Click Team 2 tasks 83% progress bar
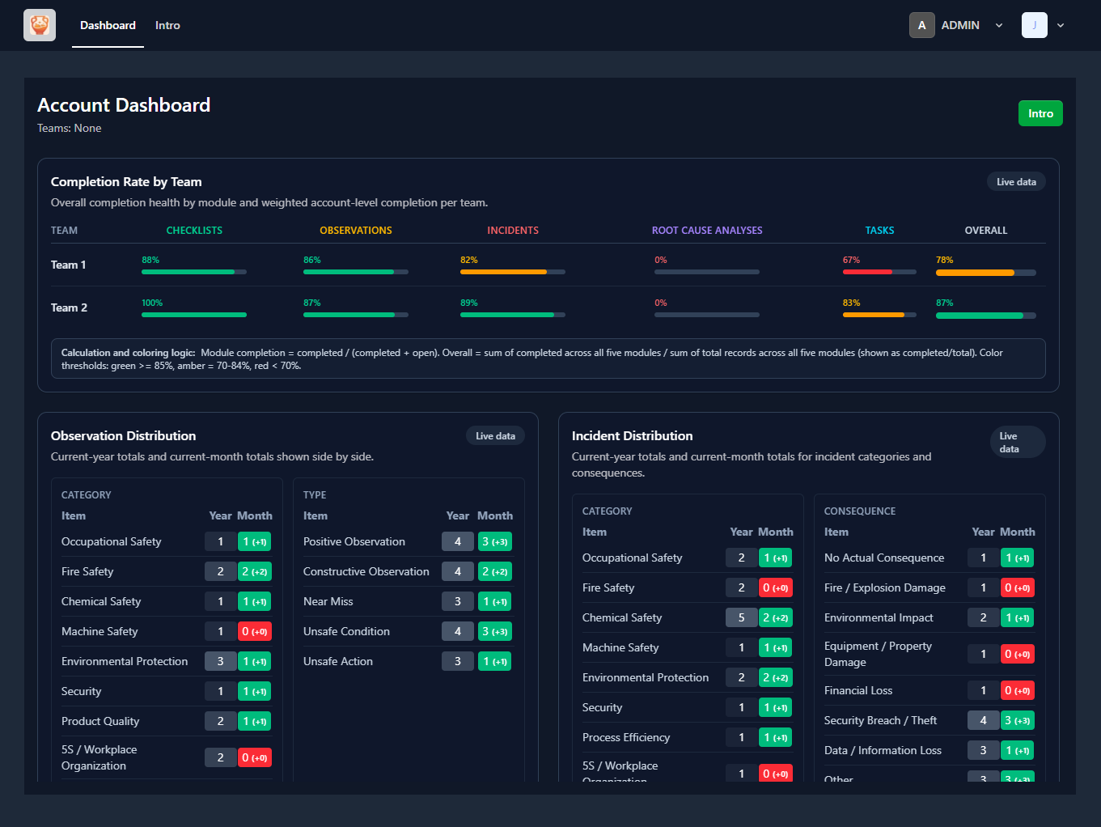This screenshot has width=1101, height=827. coord(879,315)
